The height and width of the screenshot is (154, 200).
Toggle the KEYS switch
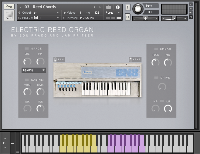[131, 59]
